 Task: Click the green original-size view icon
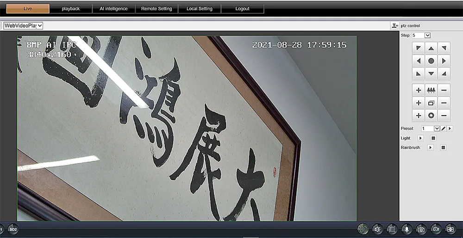363,229
